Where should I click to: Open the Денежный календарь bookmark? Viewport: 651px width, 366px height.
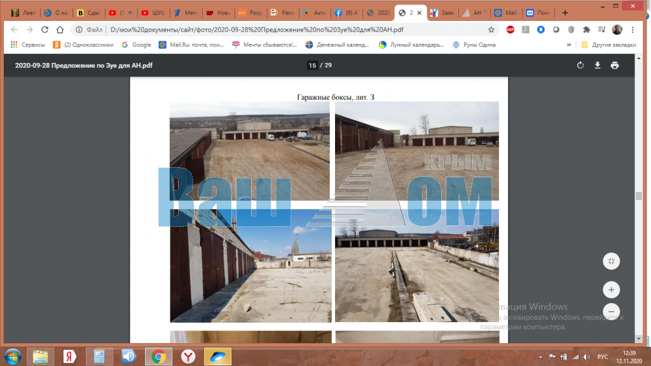coord(337,45)
